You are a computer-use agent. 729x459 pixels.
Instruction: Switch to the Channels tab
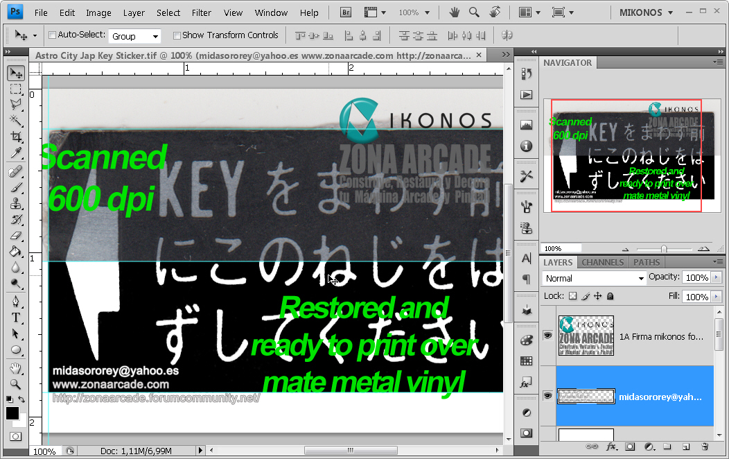[x=602, y=262]
